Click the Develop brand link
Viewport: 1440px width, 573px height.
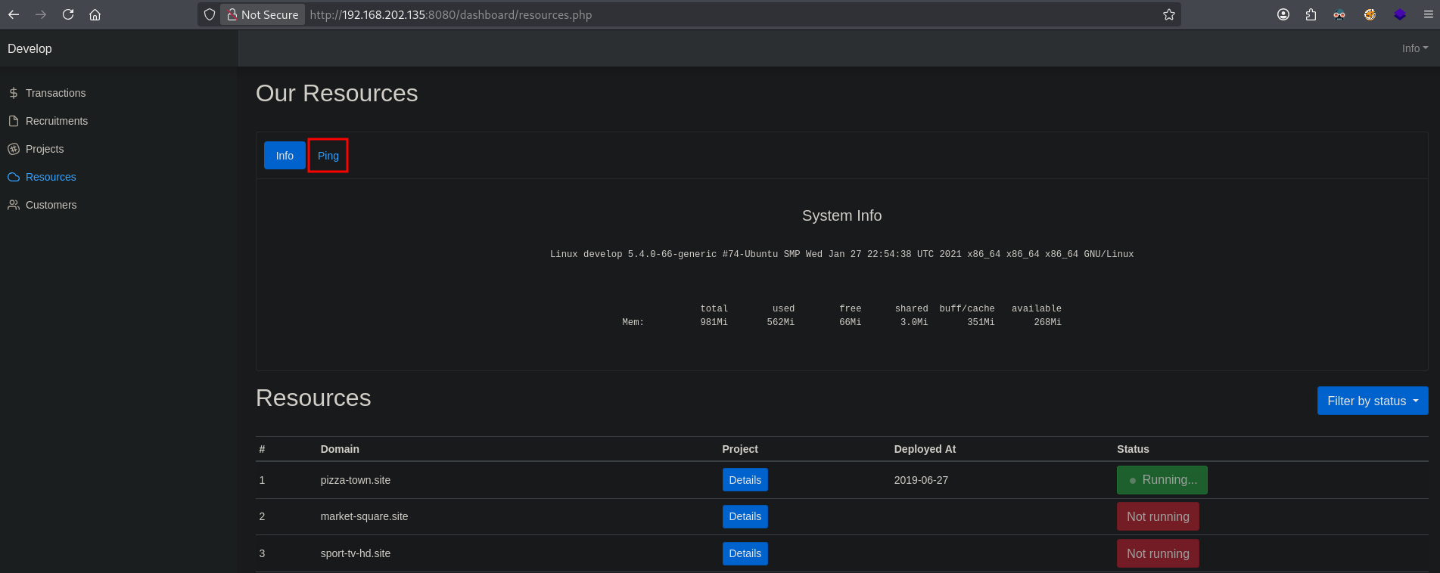click(30, 48)
